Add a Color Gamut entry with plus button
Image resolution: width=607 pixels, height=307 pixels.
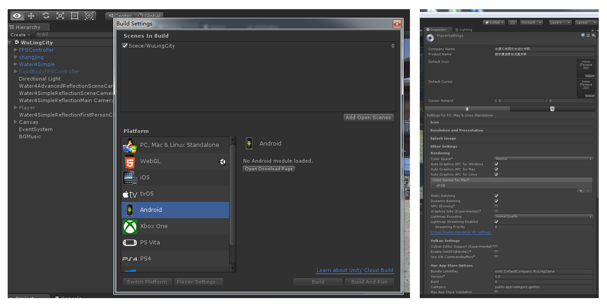tap(581, 191)
